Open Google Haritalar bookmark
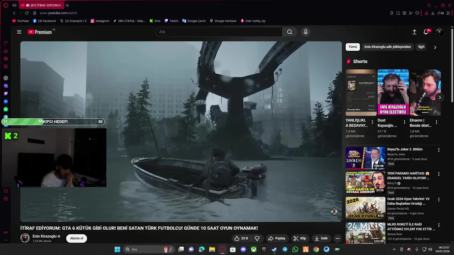 click(x=223, y=21)
